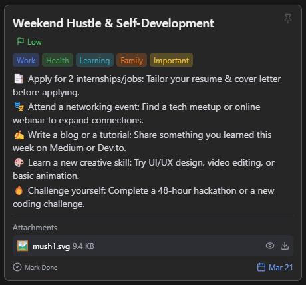Select the Learning tag
306x285 pixels.
pyautogui.click(x=94, y=60)
